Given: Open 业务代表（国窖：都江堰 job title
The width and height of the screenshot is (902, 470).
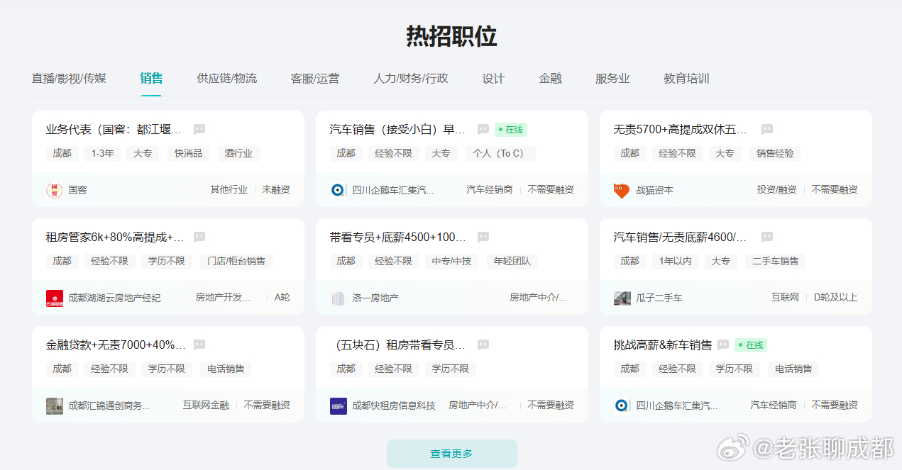Looking at the screenshot, I should click(114, 130).
